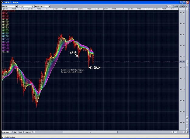
Task: Click the Price Box button
Action: point(28,132)
